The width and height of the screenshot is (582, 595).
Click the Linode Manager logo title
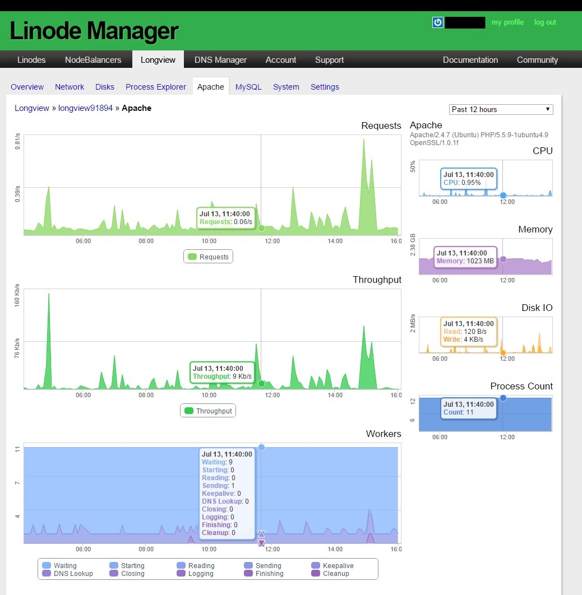[94, 31]
